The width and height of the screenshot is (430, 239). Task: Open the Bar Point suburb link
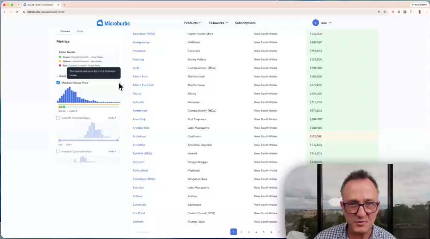coord(138,213)
